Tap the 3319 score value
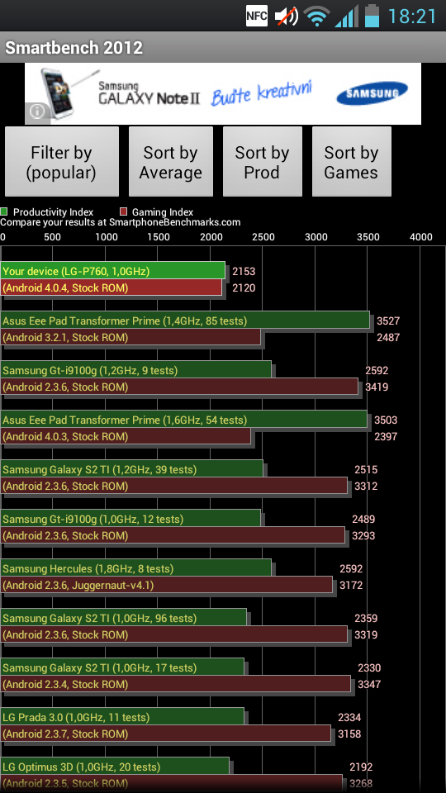This screenshot has width=446, height=793. point(366,634)
